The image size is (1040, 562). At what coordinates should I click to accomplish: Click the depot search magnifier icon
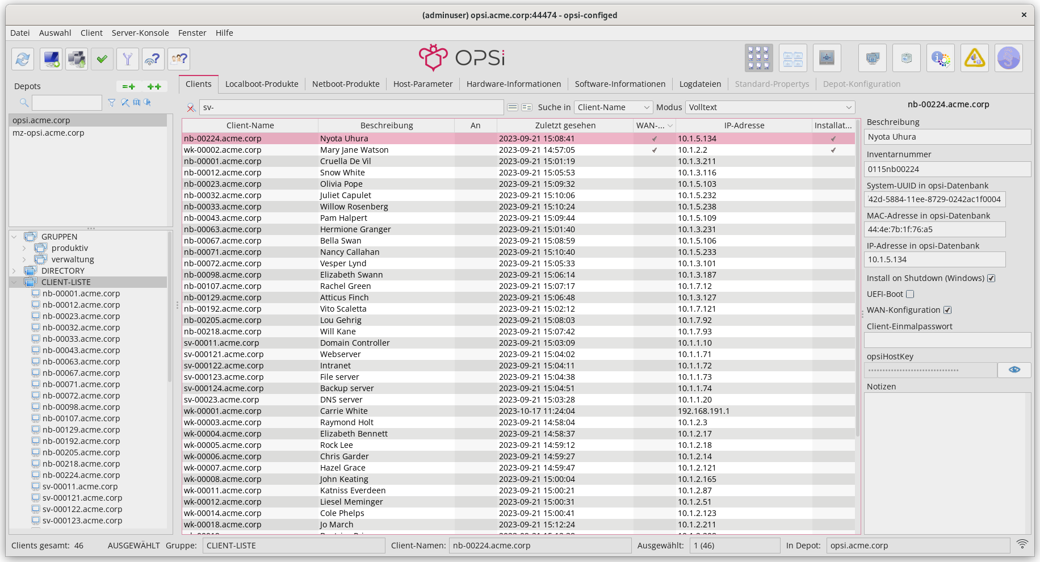coord(24,103)
